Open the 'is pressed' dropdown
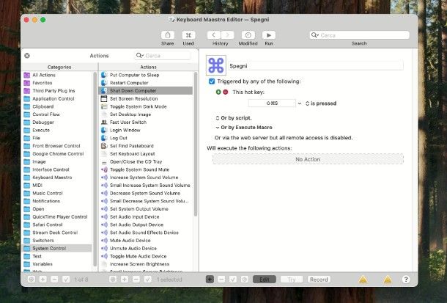 click(x=322, y=103)
